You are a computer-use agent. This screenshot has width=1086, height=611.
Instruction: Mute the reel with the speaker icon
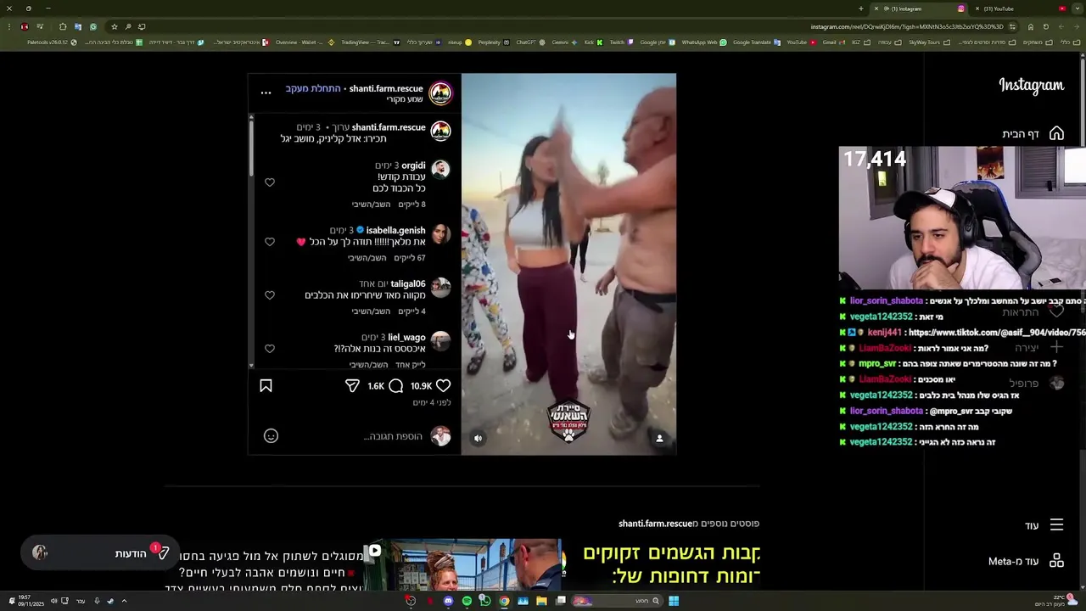(478, 438)
